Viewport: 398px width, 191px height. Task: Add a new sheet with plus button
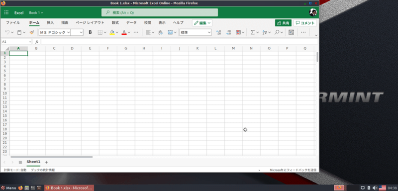click(46, 162)
